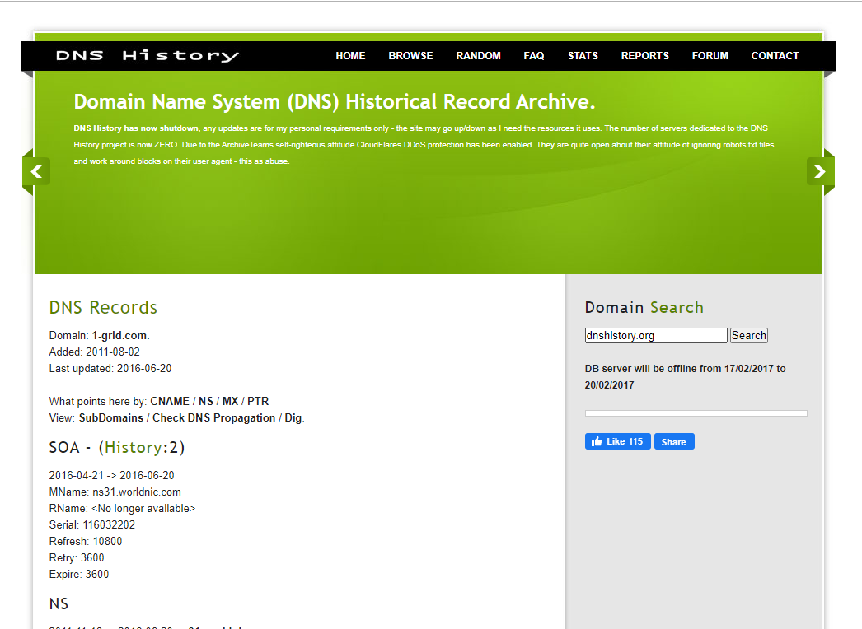
Task: Click the 'Last updated: 2016-06-20' text
Action: [x=110, y=369]
